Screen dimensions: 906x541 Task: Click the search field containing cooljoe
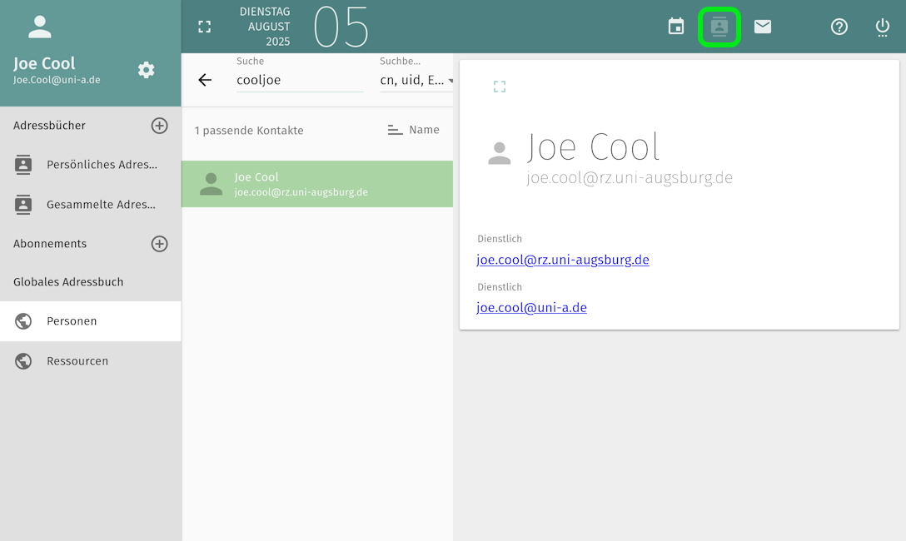coord(300,80)
